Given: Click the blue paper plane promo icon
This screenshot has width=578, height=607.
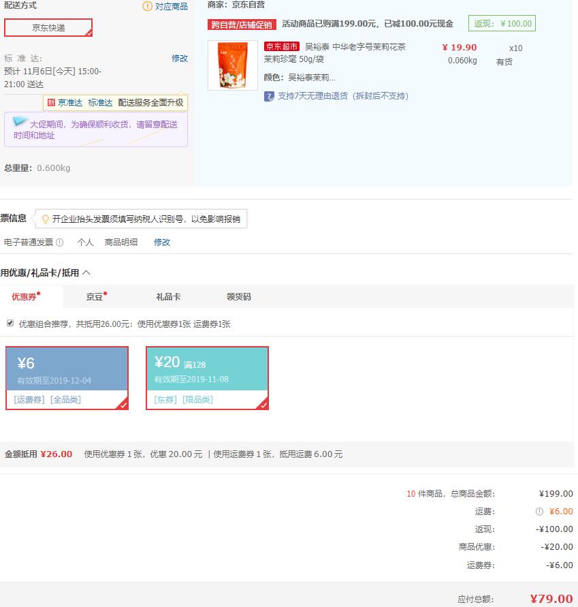Looking at the screenshot, I should tap(19, 121).
